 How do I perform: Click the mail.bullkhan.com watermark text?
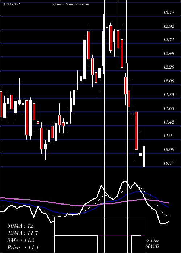click(73, 4)
